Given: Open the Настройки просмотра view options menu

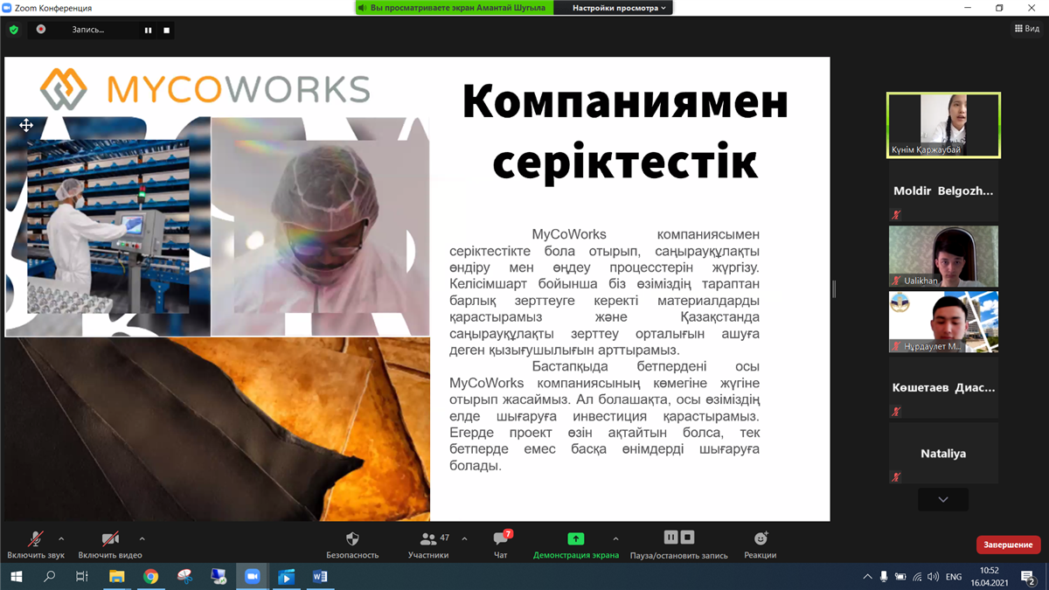Looking at the screenshot, I should [x=618, y=8].
